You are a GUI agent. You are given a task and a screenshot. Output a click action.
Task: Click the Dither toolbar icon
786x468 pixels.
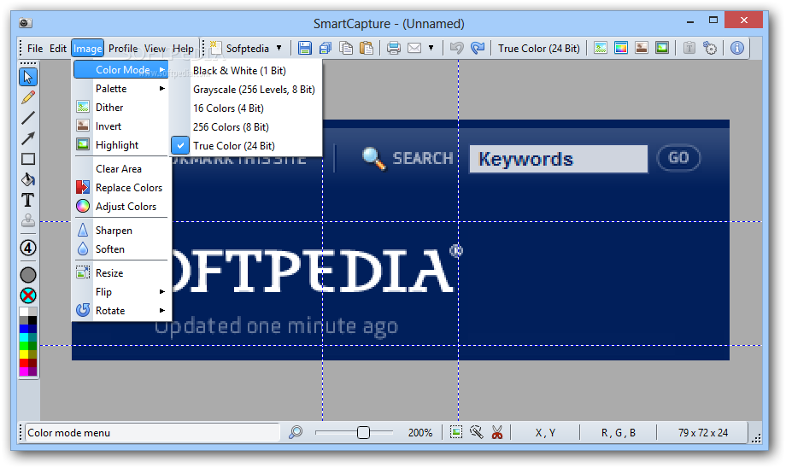tap(601, 48)
